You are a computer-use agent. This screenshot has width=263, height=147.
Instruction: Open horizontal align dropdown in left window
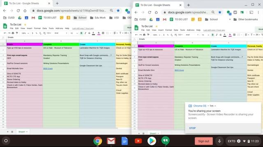[x=115, y=33]
